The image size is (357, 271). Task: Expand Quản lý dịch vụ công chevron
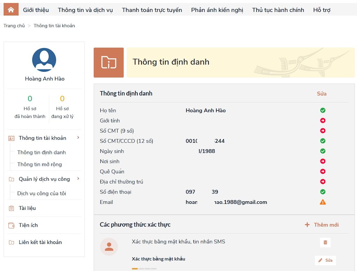[x=78, y=178]
